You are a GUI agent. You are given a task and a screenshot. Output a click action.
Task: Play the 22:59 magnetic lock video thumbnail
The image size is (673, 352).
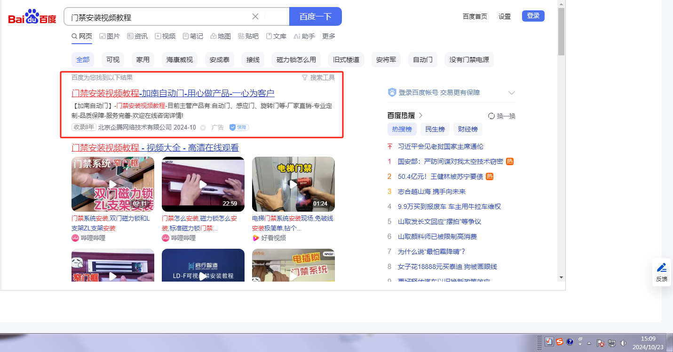(203, 184)
